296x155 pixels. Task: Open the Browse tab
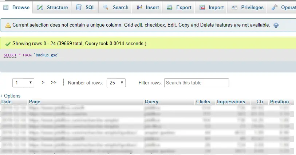16,7
